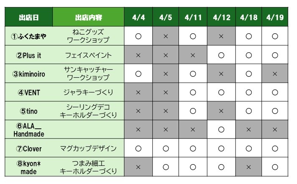Select the マグカップデザイン description cell
The image size is (297, 184).
pyautogui.click(x=88, y=149)
